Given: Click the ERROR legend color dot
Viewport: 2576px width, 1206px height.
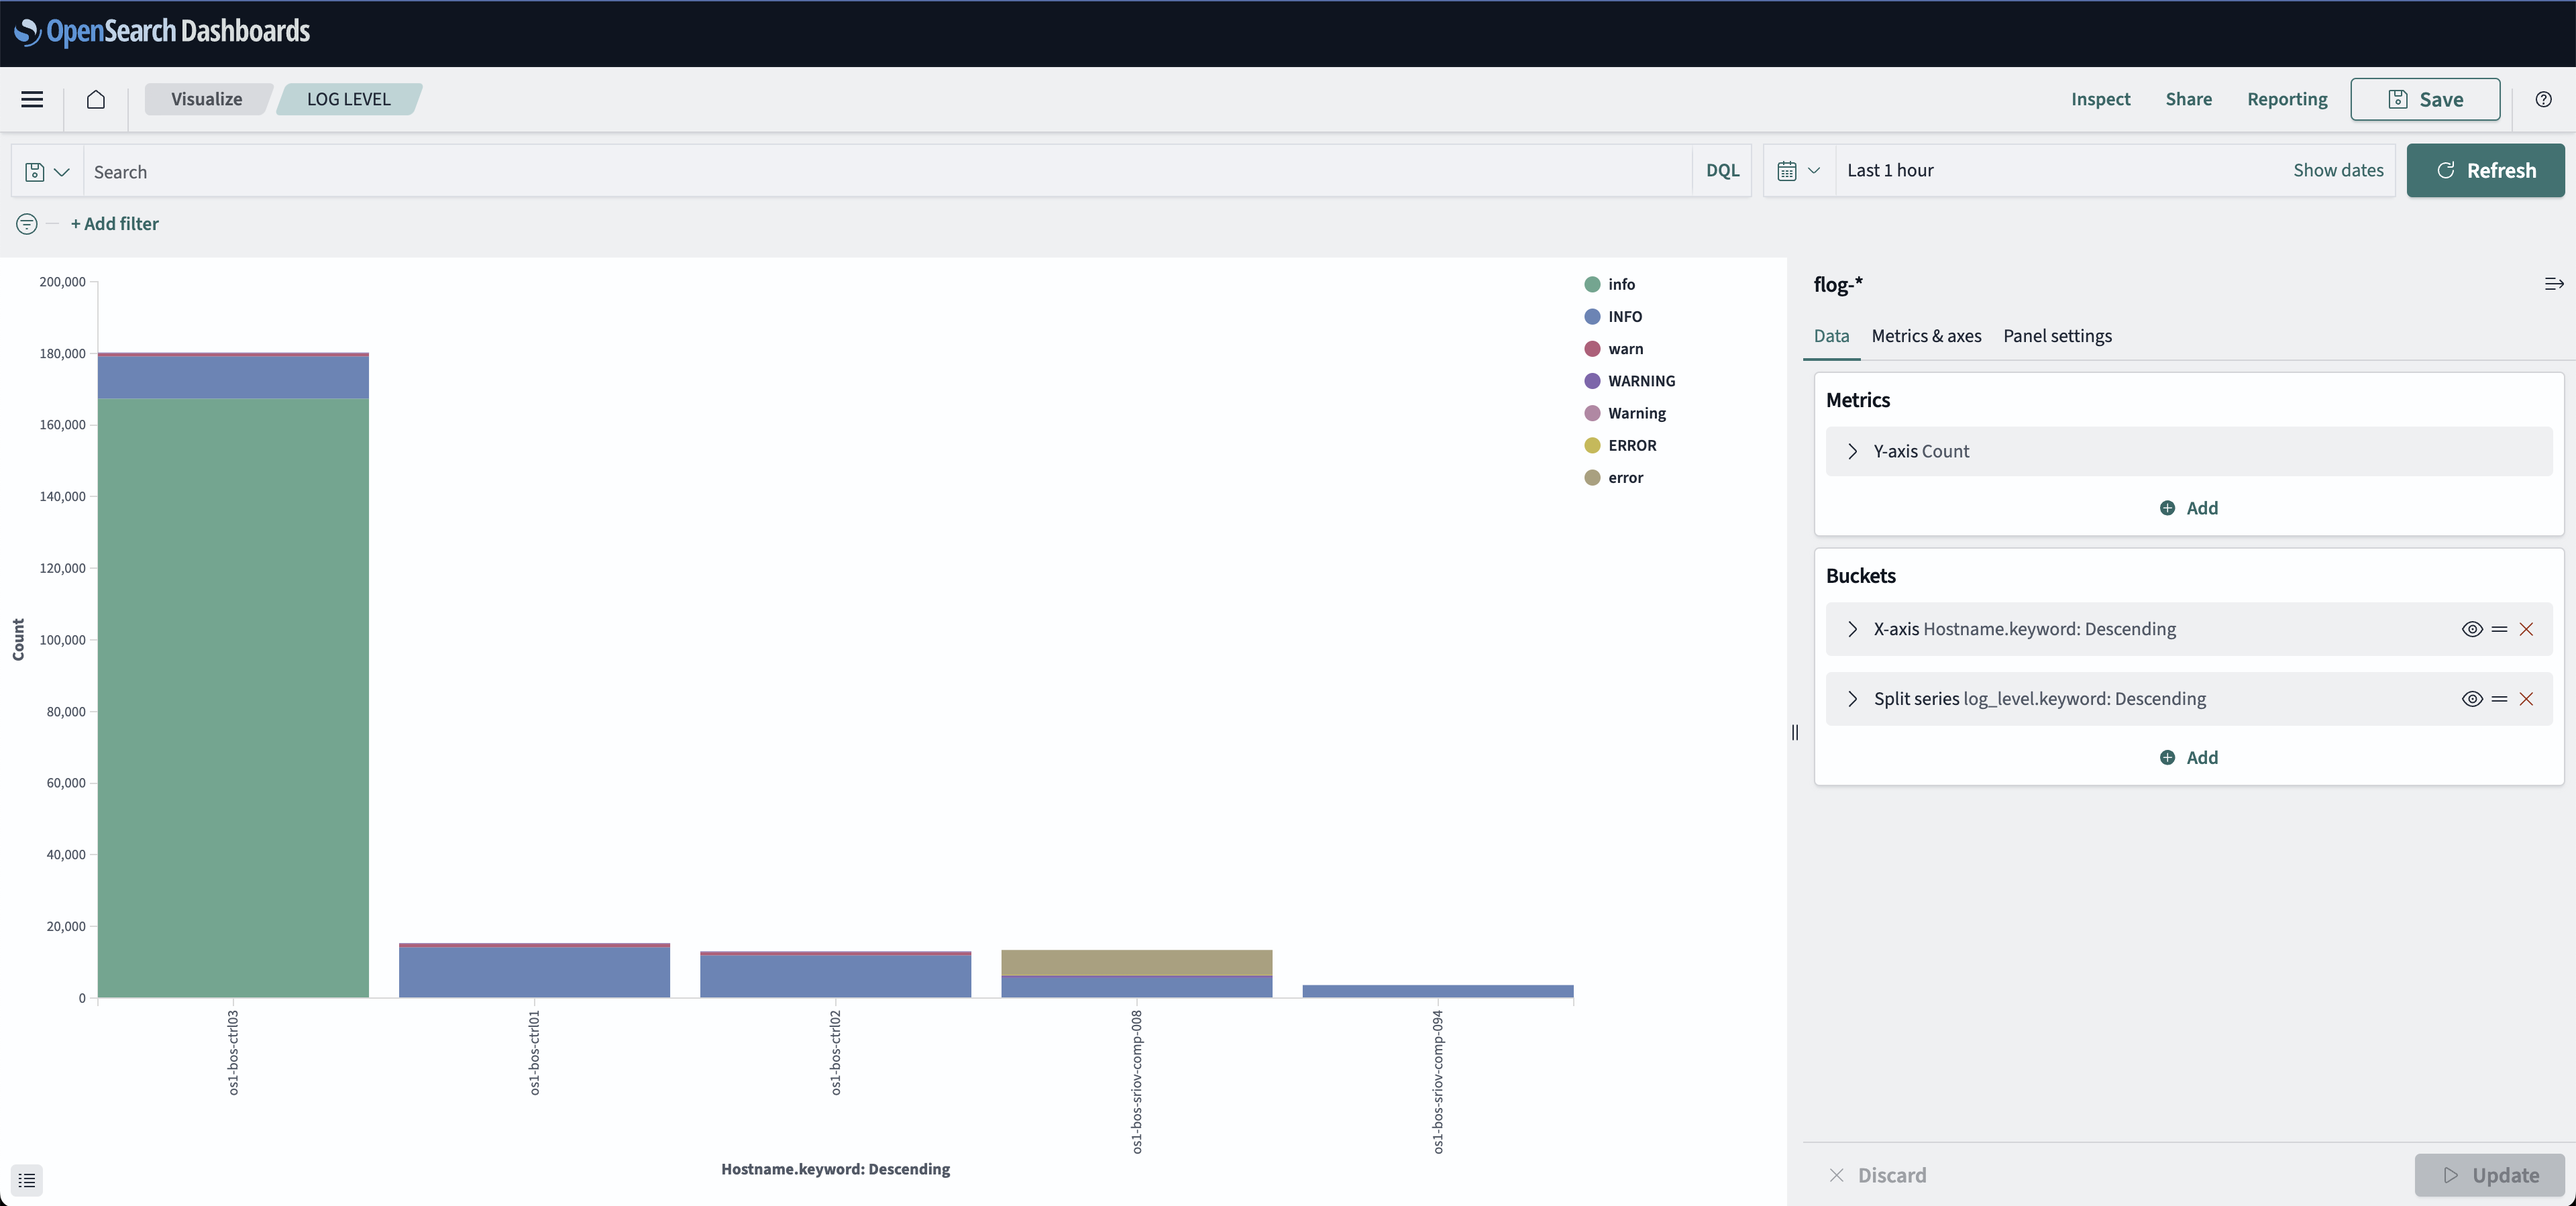Looking at the screenshot, I should [x=1592, y=445].
